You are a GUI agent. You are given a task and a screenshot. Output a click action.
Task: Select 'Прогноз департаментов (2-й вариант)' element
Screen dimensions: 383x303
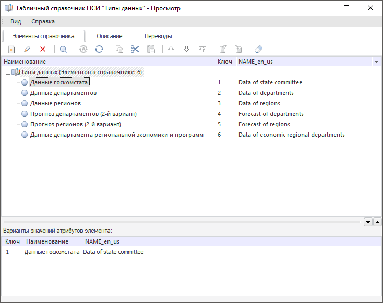coord(83,114)
